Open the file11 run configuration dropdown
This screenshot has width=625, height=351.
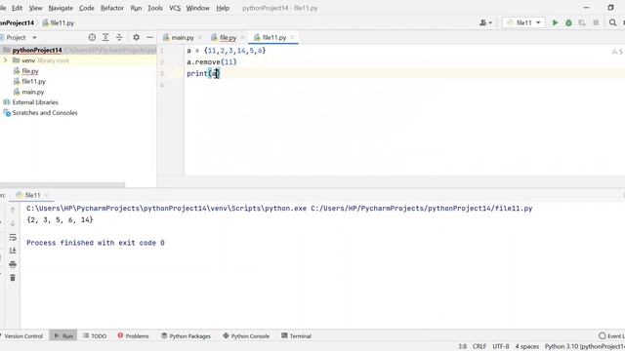click(523, 22)
